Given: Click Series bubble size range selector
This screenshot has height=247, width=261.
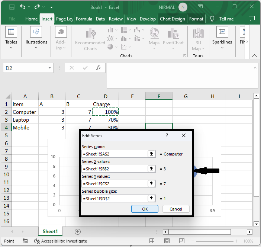Looking at the screenshot, I should click(151, 198).
